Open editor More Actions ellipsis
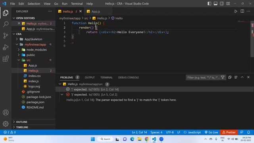Screen dimensions: 254x143 tap(248, 12)
